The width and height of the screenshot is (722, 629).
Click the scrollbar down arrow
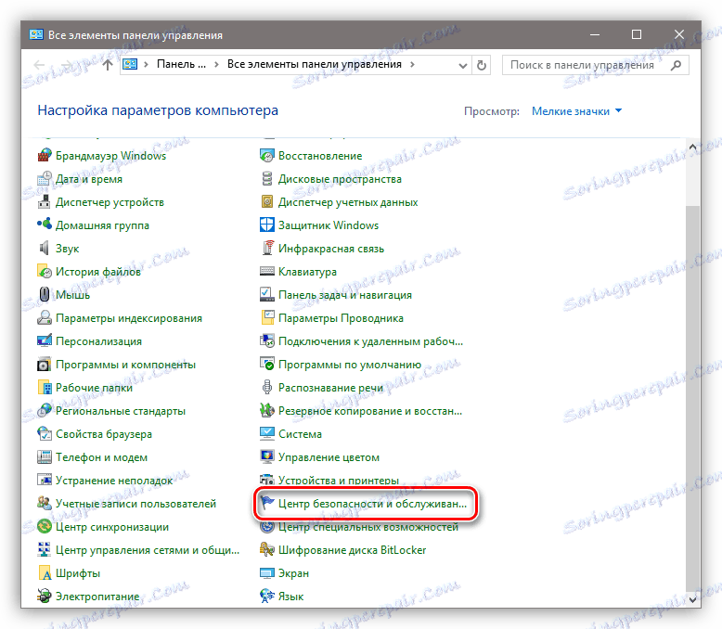pos(692,599)
